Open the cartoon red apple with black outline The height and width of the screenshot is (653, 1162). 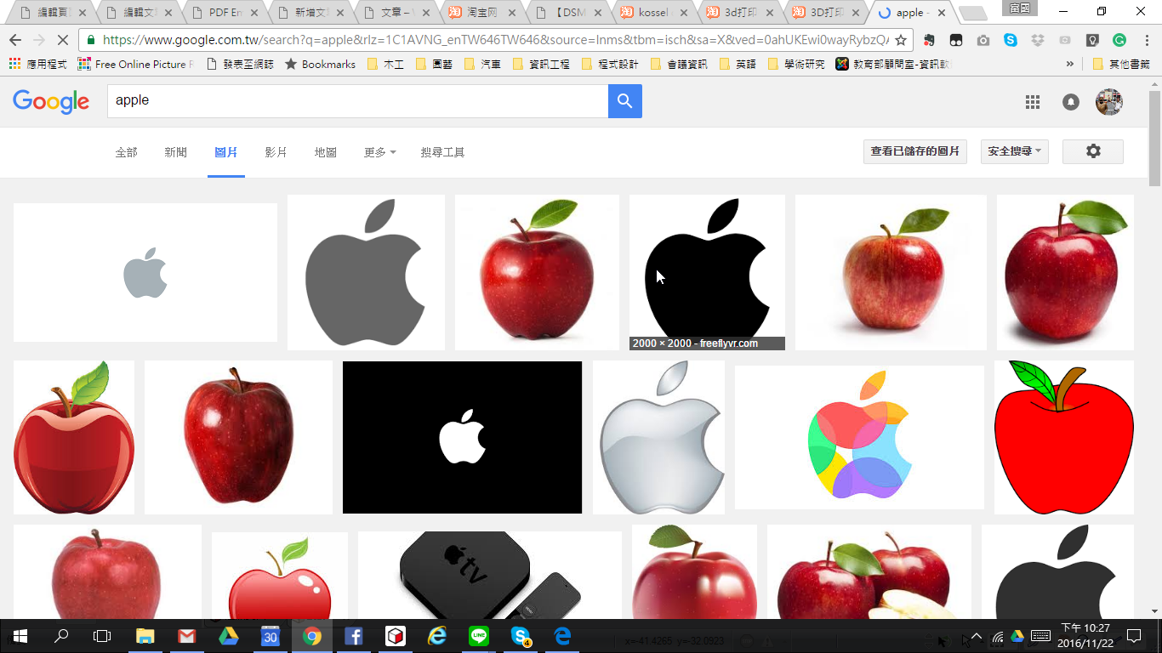(1063, 437)
